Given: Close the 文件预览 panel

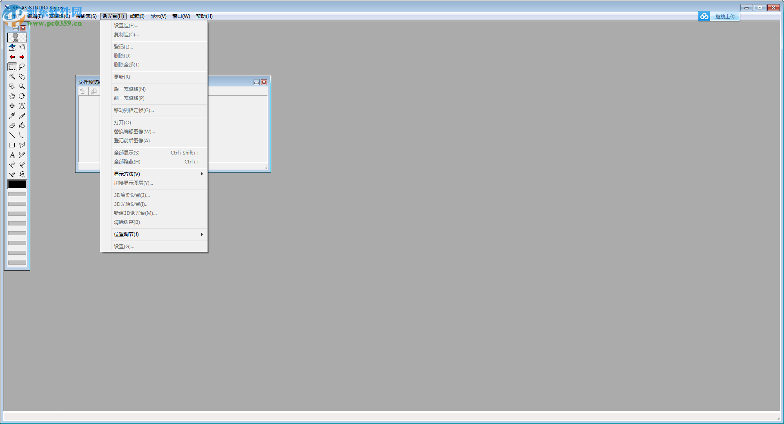Looking at the screenshot, I should point(264,82).
